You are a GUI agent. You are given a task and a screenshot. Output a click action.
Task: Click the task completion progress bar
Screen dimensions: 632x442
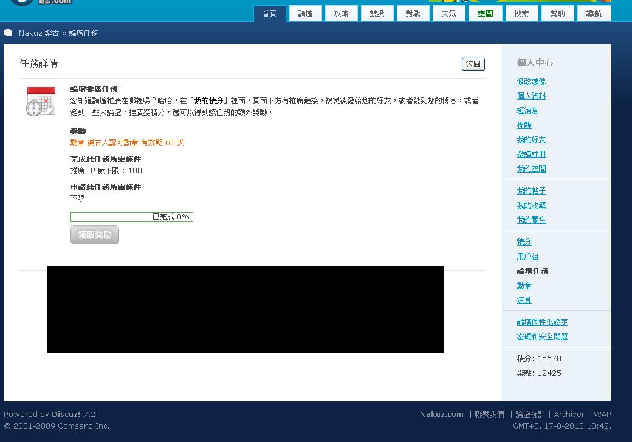(x=132, y=217)
